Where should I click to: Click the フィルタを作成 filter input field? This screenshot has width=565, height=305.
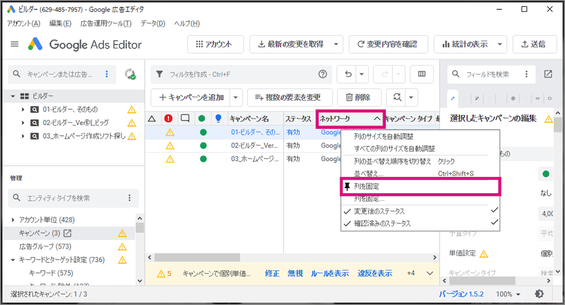pyautogui.click(x=241, y=74)
